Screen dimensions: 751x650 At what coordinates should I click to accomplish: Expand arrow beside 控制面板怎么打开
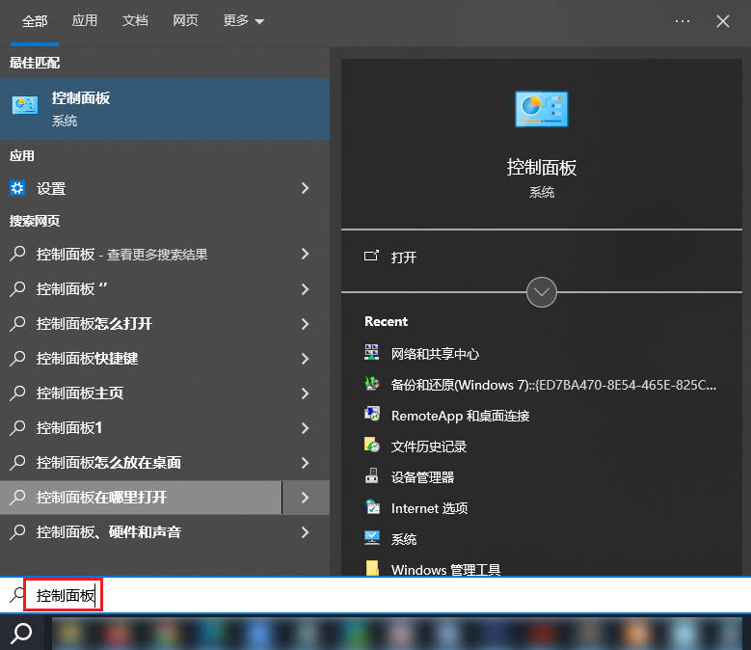[305, 324]
